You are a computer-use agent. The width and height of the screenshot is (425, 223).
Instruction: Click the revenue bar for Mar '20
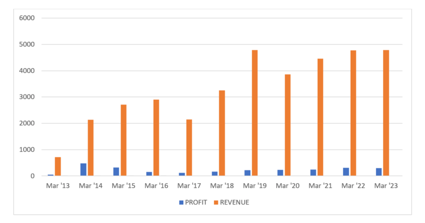pyautogui.click(x=287, y=125)
